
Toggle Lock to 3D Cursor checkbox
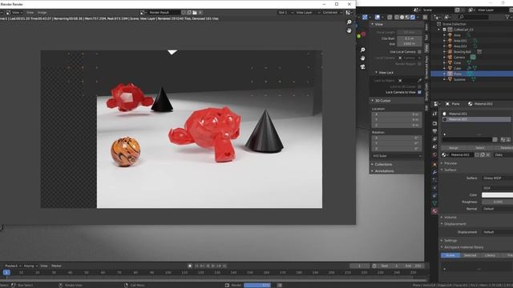[419, 86]
